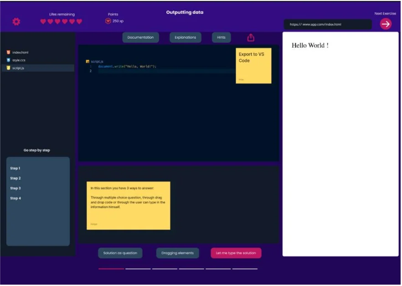Click the JS file icon beside script.js in sidebar

pos(9,68)
